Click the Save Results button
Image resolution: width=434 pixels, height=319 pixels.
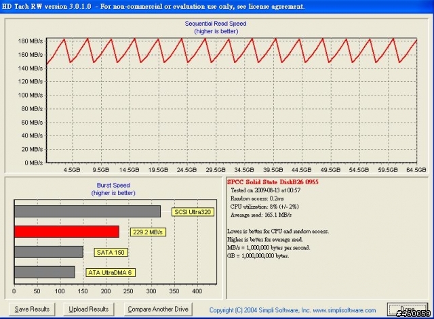click(x=32, y=309)
